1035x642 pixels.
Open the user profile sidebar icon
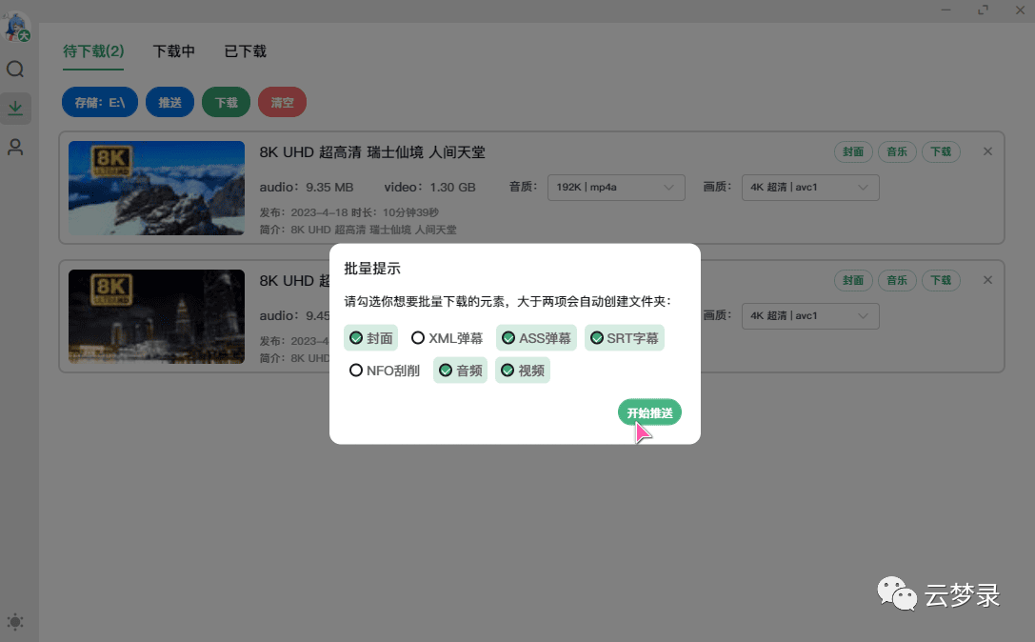tap(15, 147)
